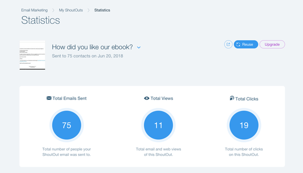Click the 'Total Clicks' label
Image resolution: width=303 pixels, height=173 pixels.
[x=247, y=99]
